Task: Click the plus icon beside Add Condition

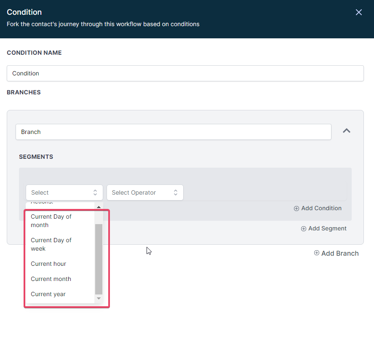Action: tap(297, 208)
